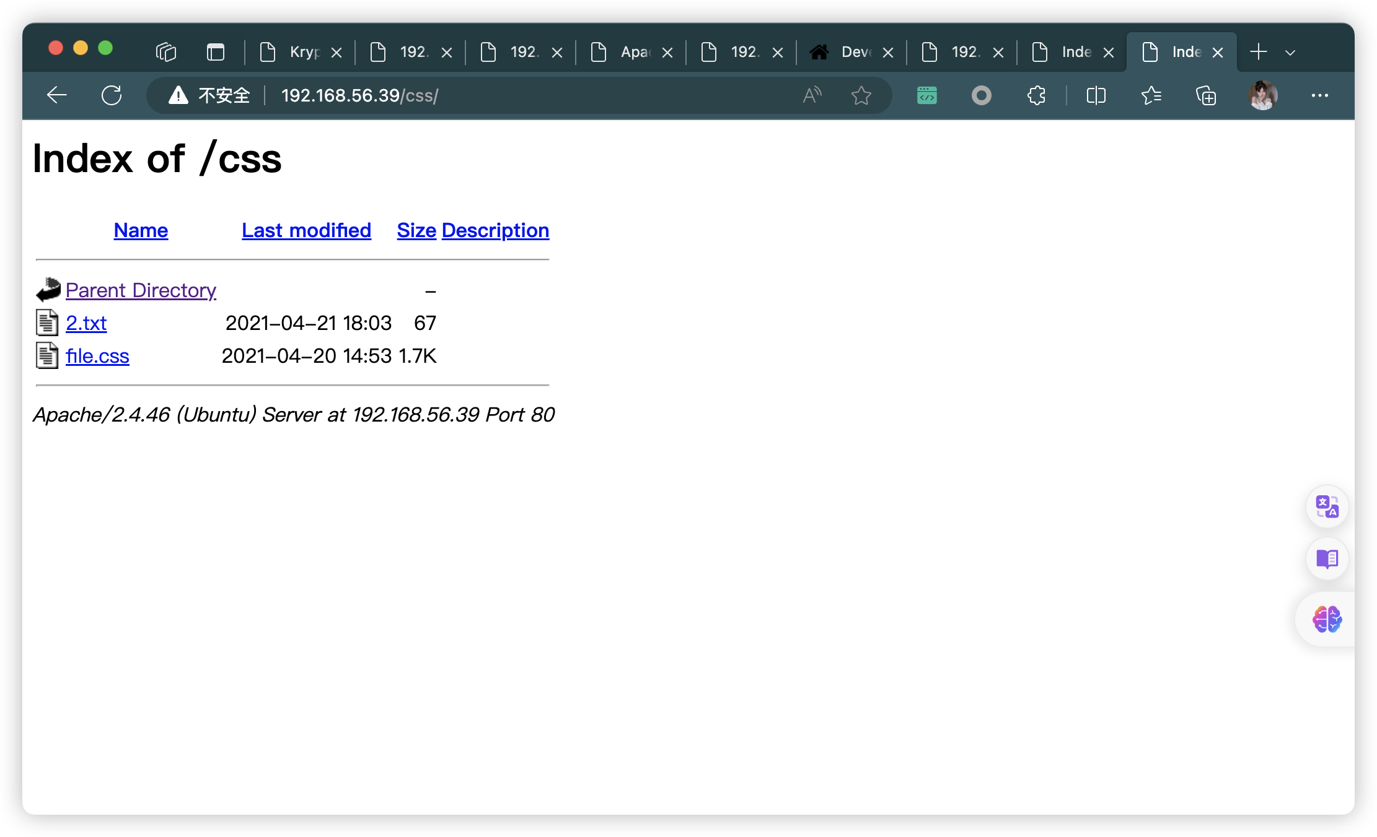
Task: Select the Name column header
Action: (x=141, y=230)
